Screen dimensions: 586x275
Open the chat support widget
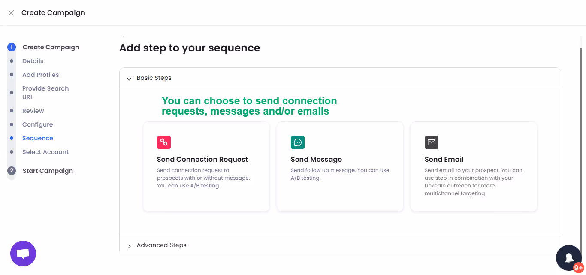(x=23, y=253)
